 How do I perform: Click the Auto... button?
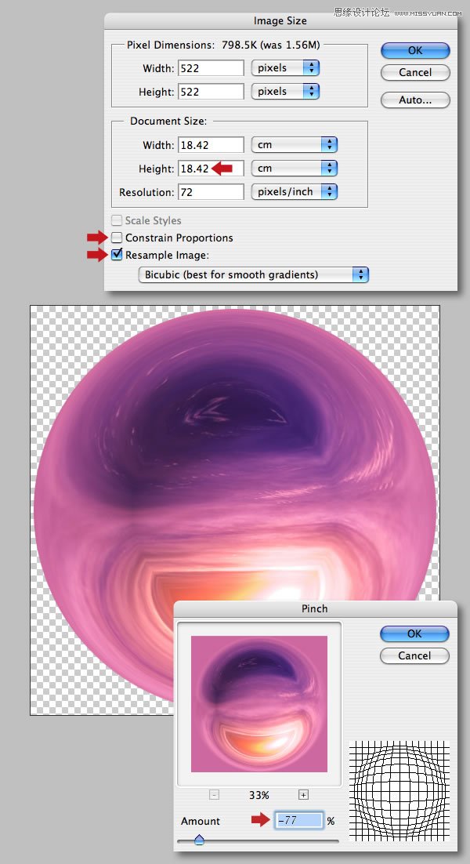click(415, 100)
